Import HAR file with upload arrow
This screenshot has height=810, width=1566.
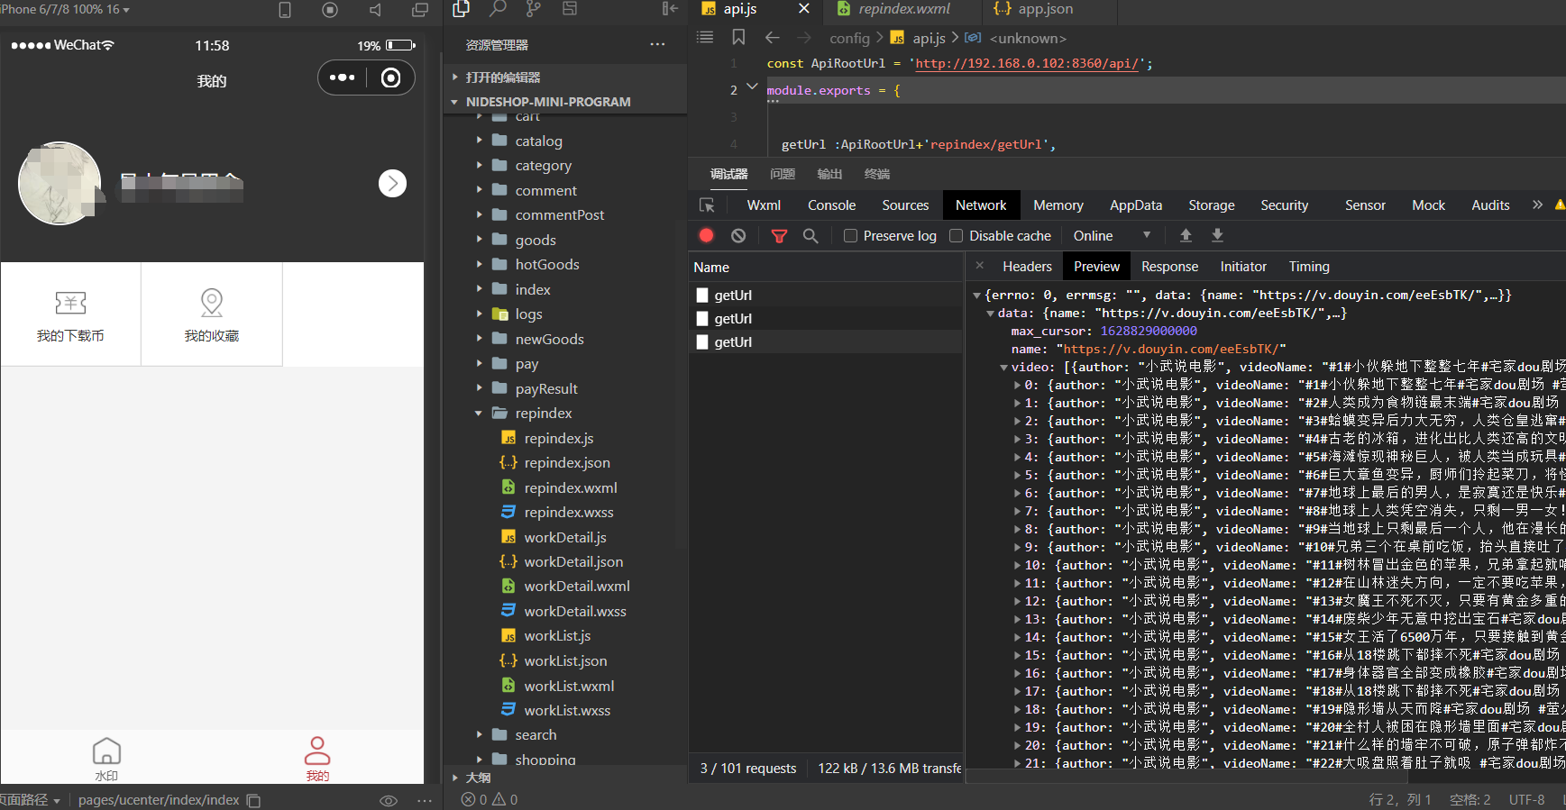click(1186, 235)
